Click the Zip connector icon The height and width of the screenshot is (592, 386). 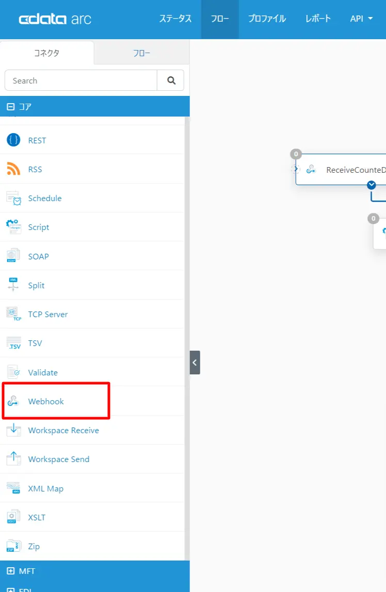coord(13,546)
